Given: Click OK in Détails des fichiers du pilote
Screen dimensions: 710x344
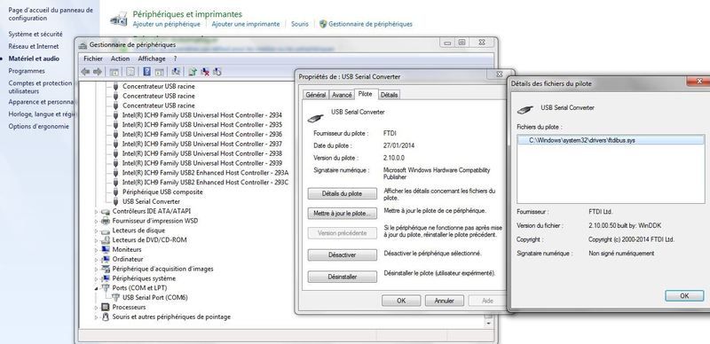Looking at the screenshot, I should [x=684, y=295].
